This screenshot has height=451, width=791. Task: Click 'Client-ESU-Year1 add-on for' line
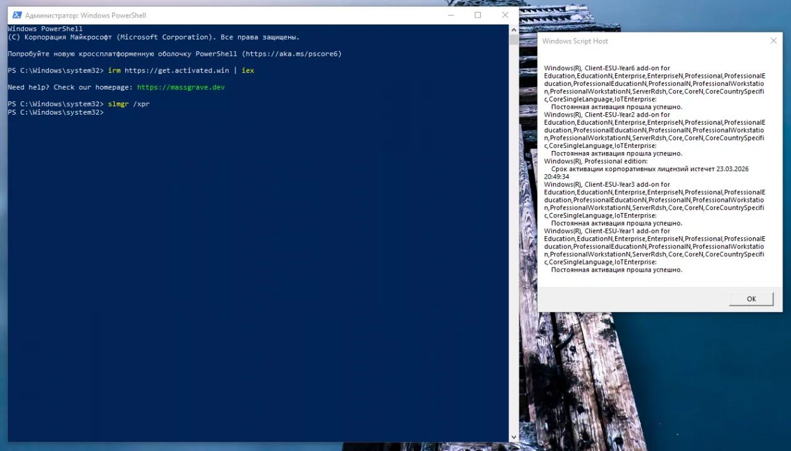[x=607, y=231]
